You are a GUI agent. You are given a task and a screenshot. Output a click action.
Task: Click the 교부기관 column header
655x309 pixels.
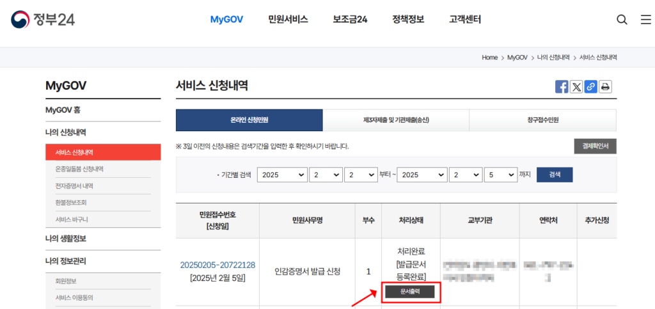(480, 221)
